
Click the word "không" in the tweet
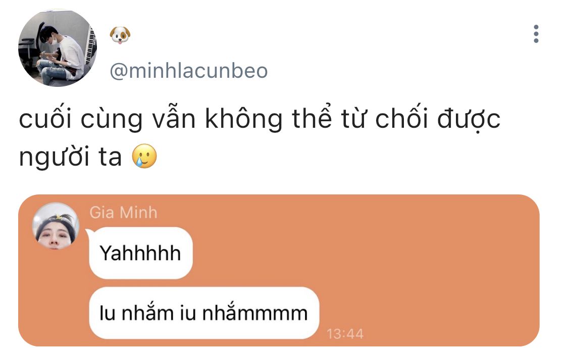[x=244, y=119]
